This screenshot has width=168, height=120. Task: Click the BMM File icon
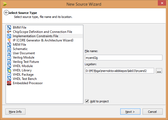9,28
